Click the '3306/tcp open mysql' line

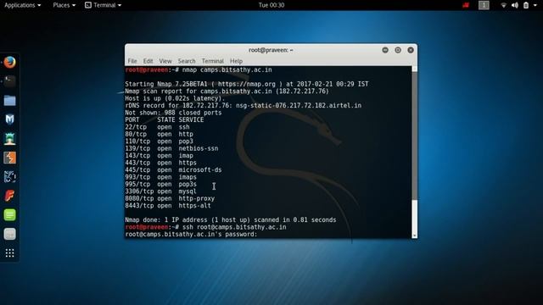(160, 191)
